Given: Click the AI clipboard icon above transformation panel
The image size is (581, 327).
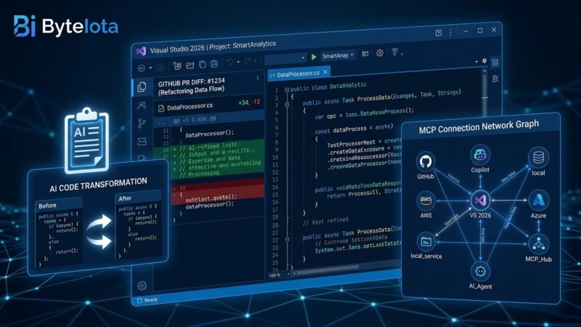Looking at the screenshot, I should click(87, 140).
